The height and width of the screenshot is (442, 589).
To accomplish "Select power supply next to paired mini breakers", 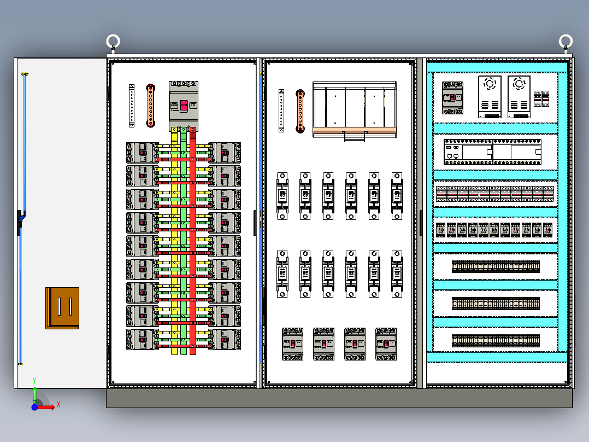I will coord(519,97).
